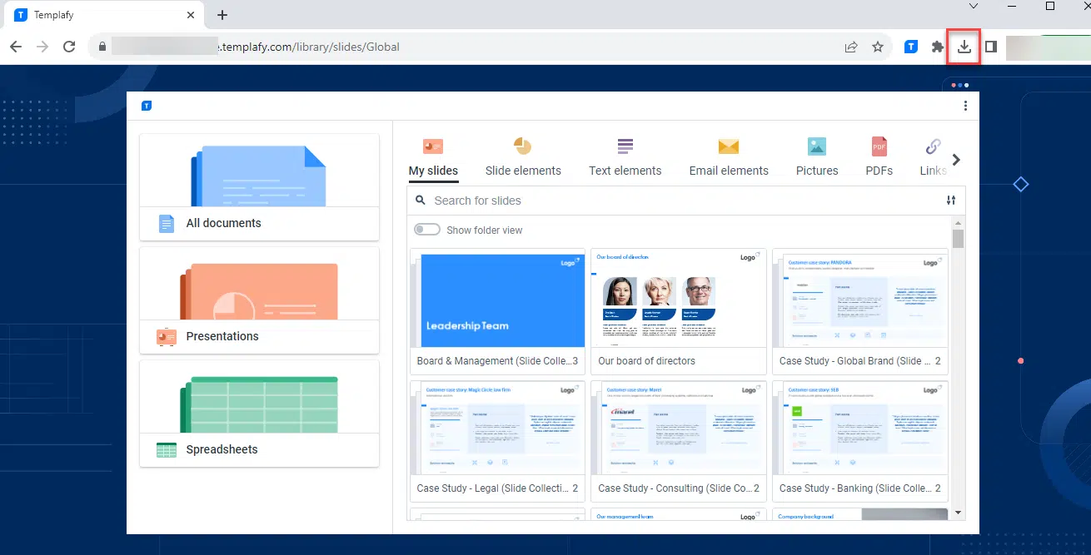
Task: Open the extensions puzzle icon
Action: [x=938, y=47]
